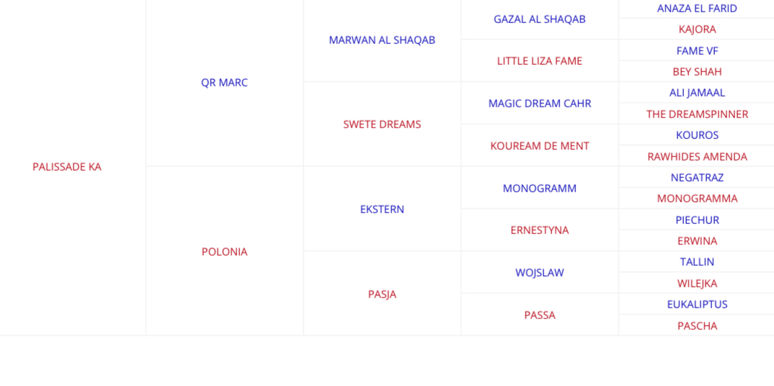
Task: Click the EKSTERN pedigree link
Action: tap(382, 210)
